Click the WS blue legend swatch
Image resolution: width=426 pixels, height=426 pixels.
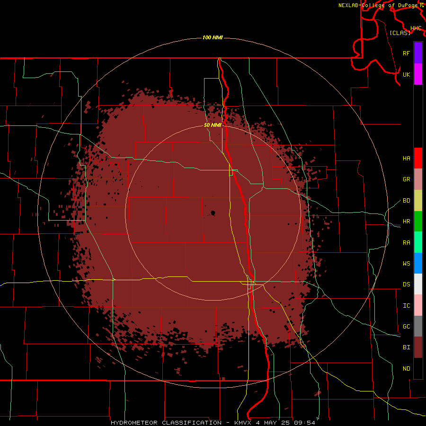pos(418,263)
